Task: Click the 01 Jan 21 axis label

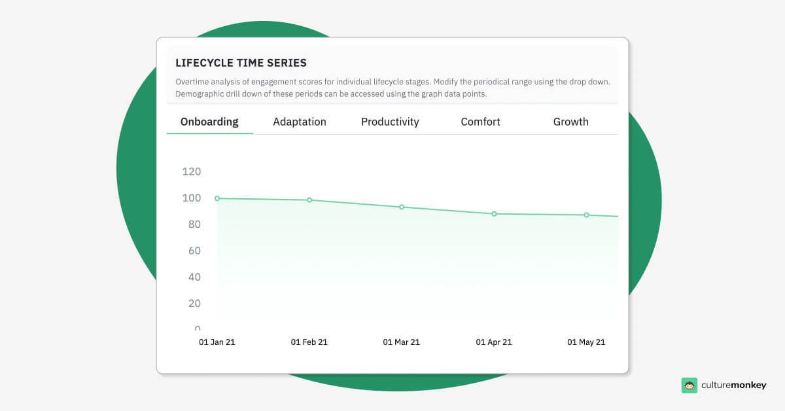Action: pyautogui.click(x=217, y=342)
